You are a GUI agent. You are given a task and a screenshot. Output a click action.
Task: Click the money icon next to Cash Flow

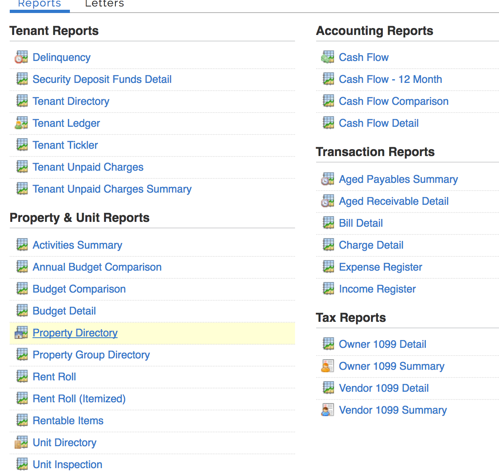[328, 57]
